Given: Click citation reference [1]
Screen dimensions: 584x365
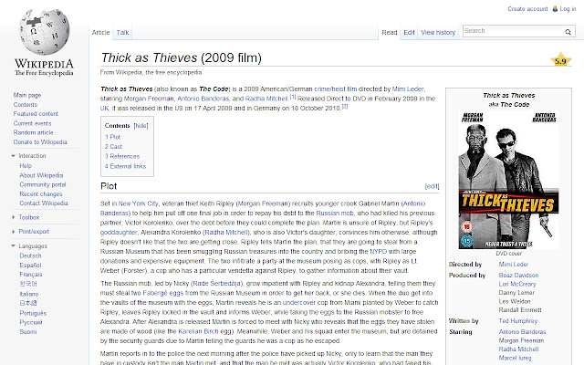Looking at the screenshot, I should [x=293, y=97].
